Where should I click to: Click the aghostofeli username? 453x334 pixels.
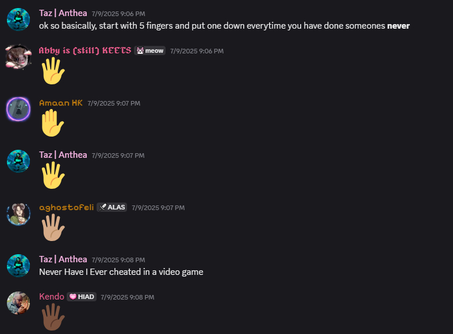tap(66, 207)
